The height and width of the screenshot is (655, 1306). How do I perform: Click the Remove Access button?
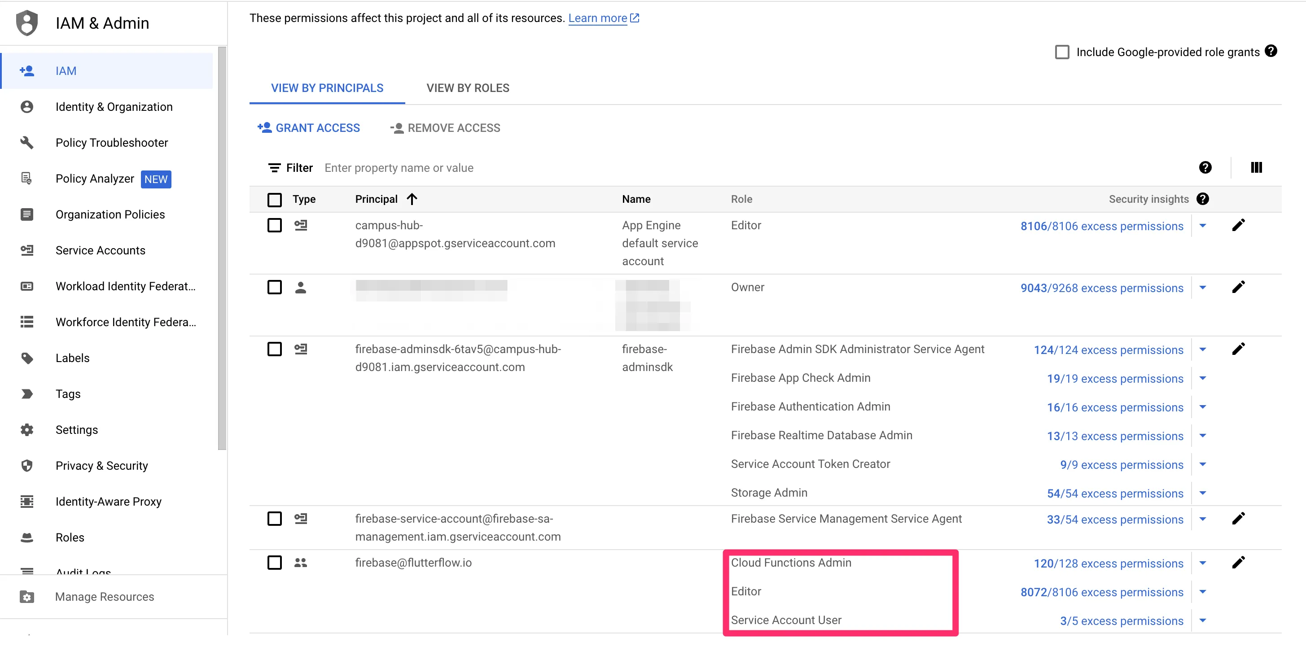[x=445, y=128]
